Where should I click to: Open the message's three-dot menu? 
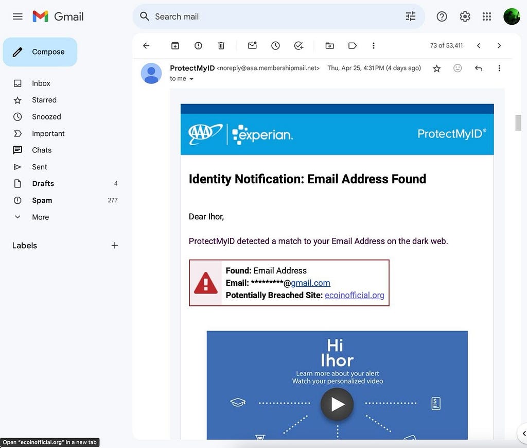tap(499, 68)
